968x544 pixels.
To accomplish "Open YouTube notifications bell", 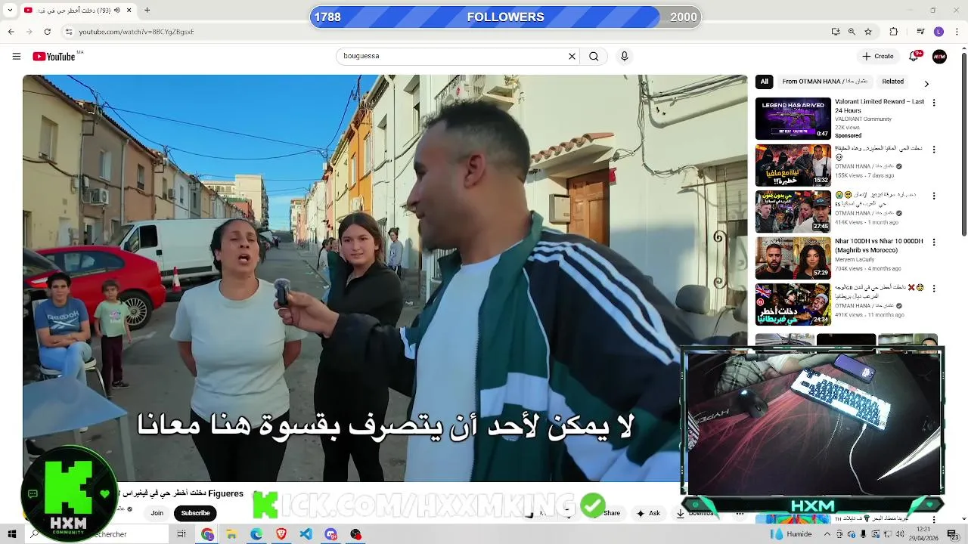I will click(x=914, y=56).
